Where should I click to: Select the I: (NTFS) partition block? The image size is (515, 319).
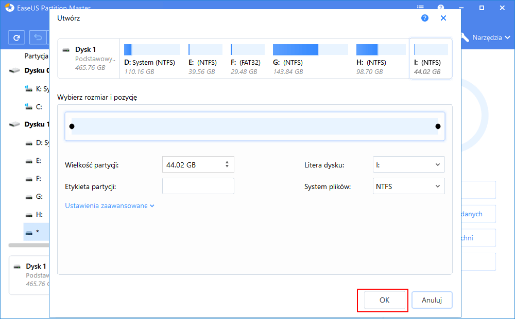[x=431, y=59]
